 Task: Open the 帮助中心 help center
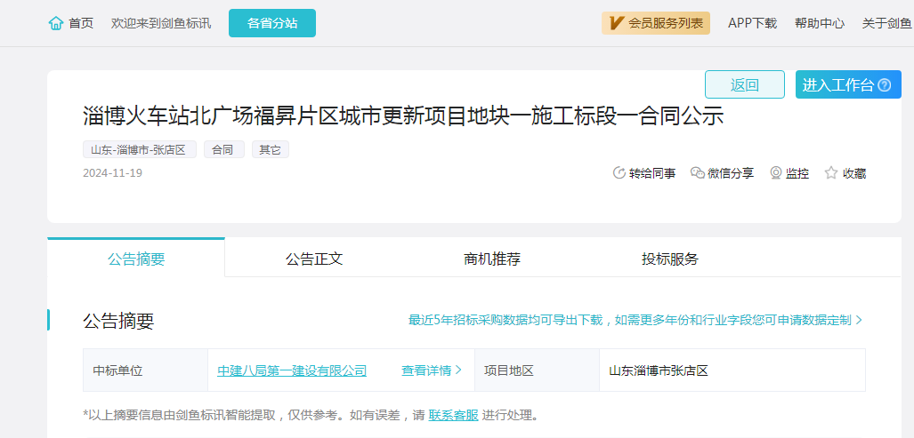coord(820,23)
